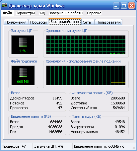The width and height of the screenshot is (137, 151).
Task: Click the Невыгружаемая value 48452
Action: pos(120,132)
